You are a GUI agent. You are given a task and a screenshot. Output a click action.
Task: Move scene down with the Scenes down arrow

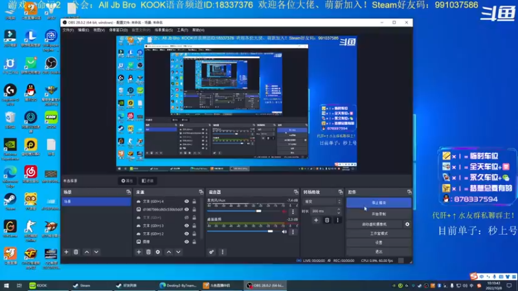(x=96, y=252)
